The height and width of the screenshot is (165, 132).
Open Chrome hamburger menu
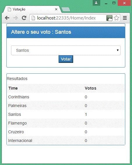[125, 18]
